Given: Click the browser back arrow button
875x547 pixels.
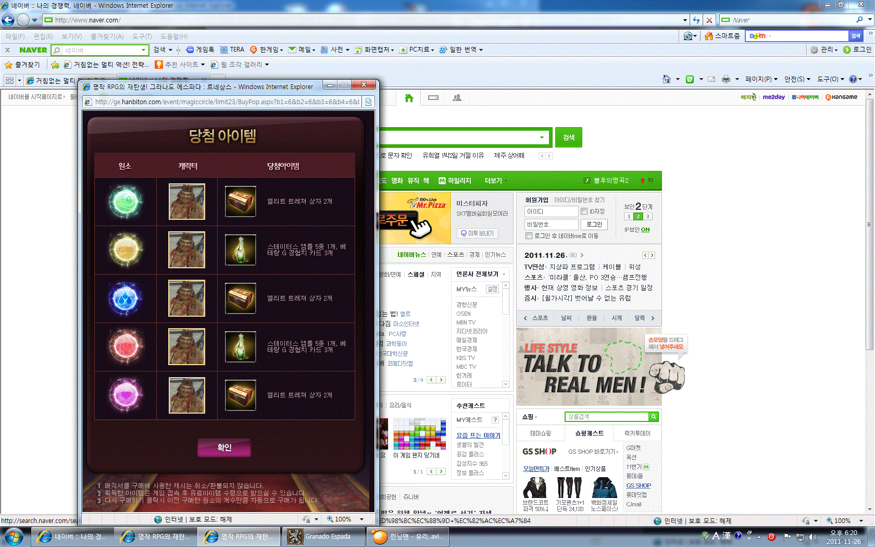Looking at the screenshot, I should (8, 20).
